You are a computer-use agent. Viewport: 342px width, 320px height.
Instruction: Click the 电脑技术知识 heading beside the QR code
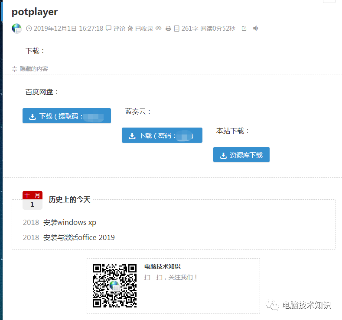point(162,266)
